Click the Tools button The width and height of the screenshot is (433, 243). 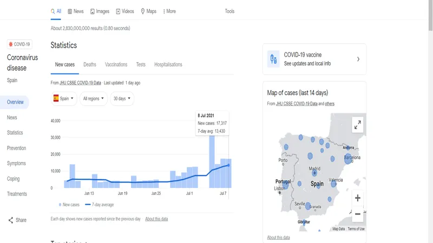pos(229,11)
